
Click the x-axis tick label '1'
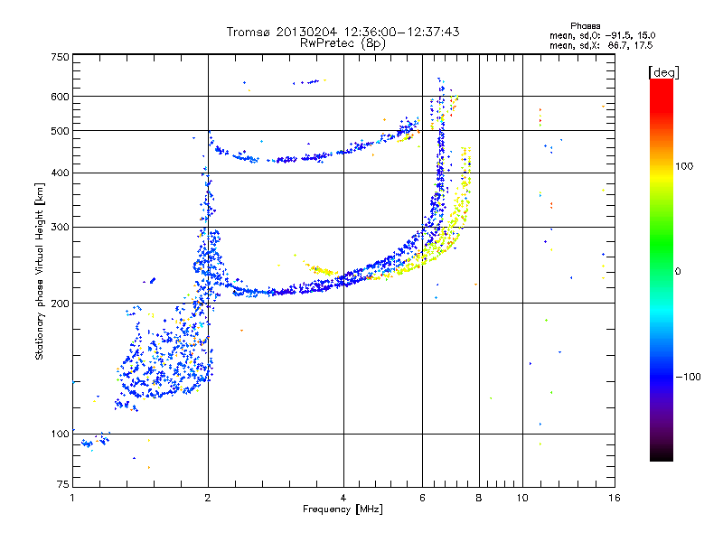[72, 498]
